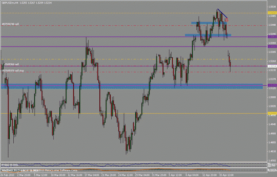Click the purple 1.5139 price tag

click(272, 86)
